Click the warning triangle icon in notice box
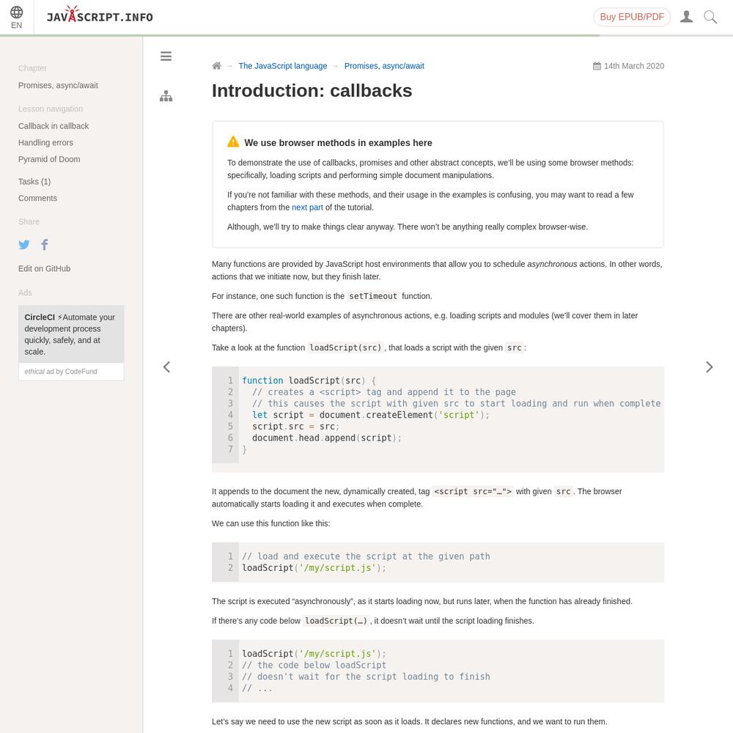This screenshot has width=733, height=733. point(233,141)
